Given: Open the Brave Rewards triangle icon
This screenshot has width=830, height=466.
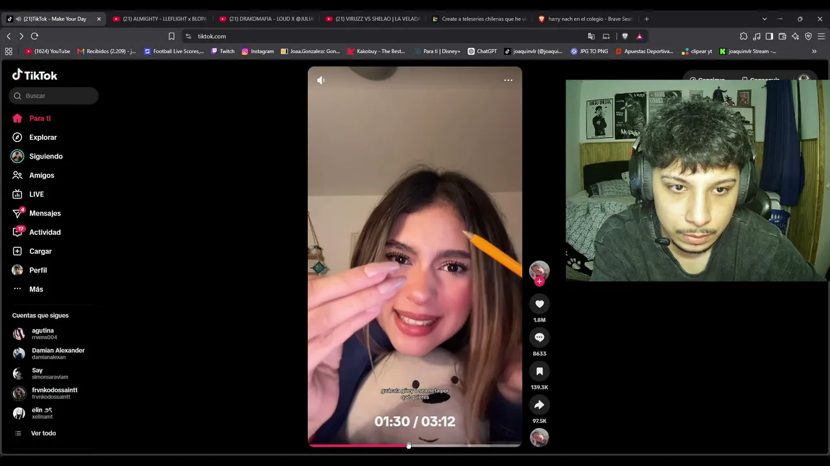Looking at the screenshot, I should (639, 36).
